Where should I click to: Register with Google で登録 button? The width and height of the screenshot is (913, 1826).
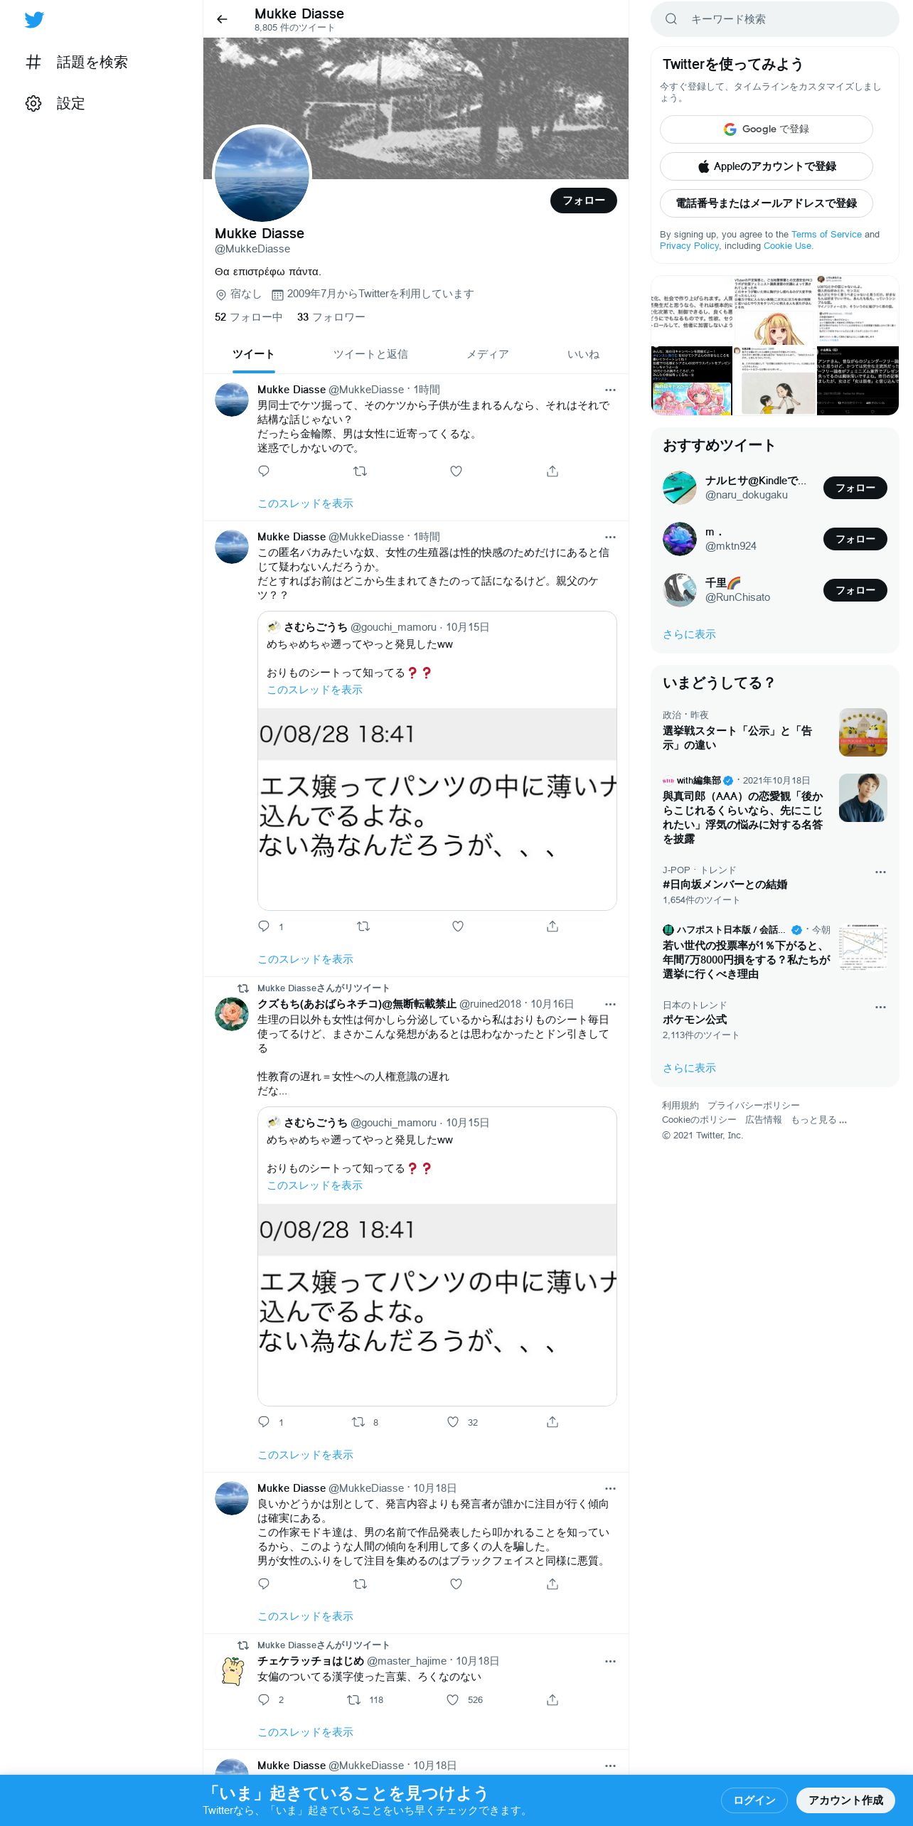[767, 129]
